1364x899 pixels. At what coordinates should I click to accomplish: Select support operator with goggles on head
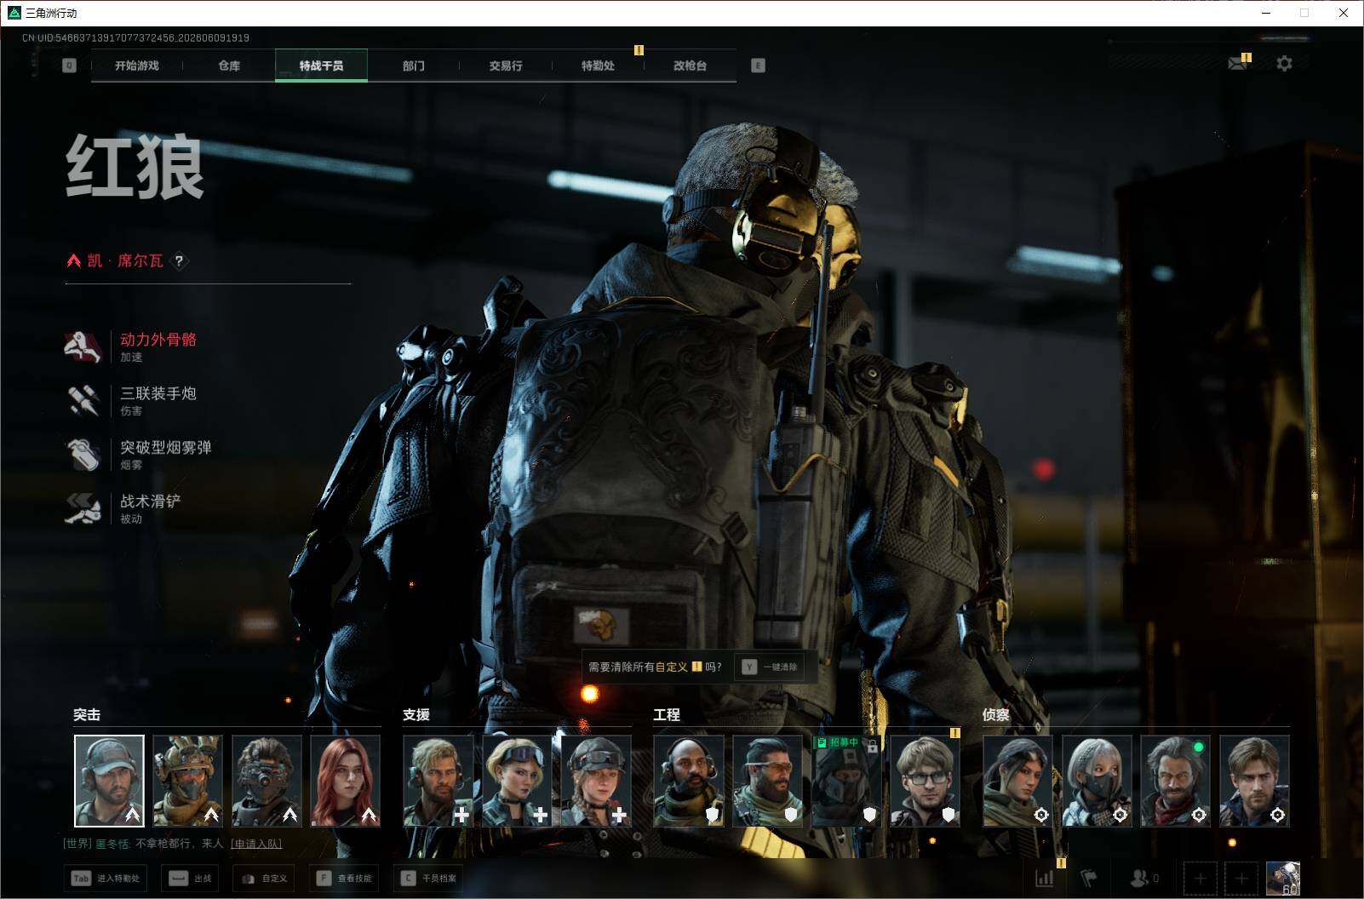(517, 781)
